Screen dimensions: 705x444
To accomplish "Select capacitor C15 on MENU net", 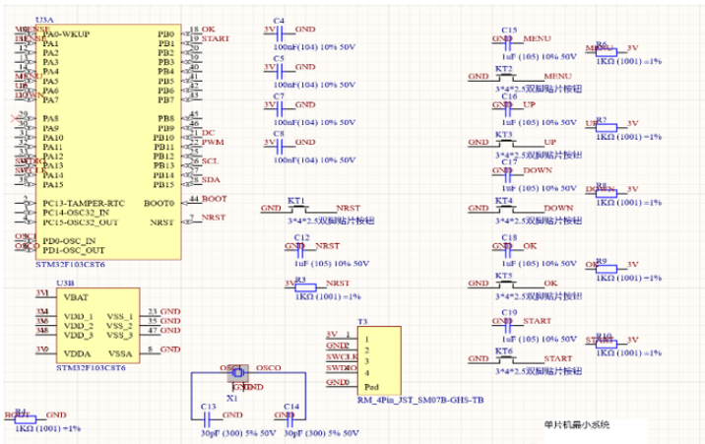I will [508, 43].
